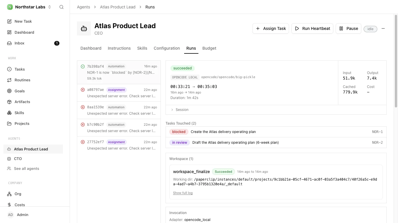Viewport: 398px width, 223px height.
Task: Click the Cached tokens value 779.9k
Action: [x=350, y=92]
